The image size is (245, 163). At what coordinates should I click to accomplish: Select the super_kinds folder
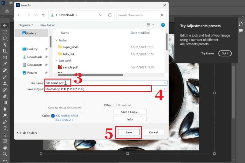pos(70,47)
